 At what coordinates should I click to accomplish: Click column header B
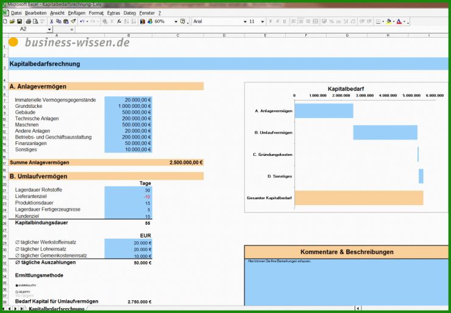128,35
